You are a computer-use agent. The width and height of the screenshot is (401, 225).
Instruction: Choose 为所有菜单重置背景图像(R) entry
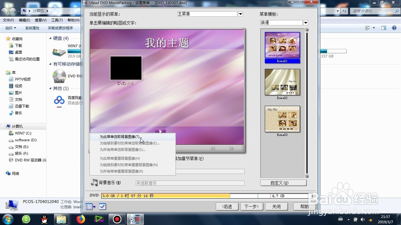point(132,171)
